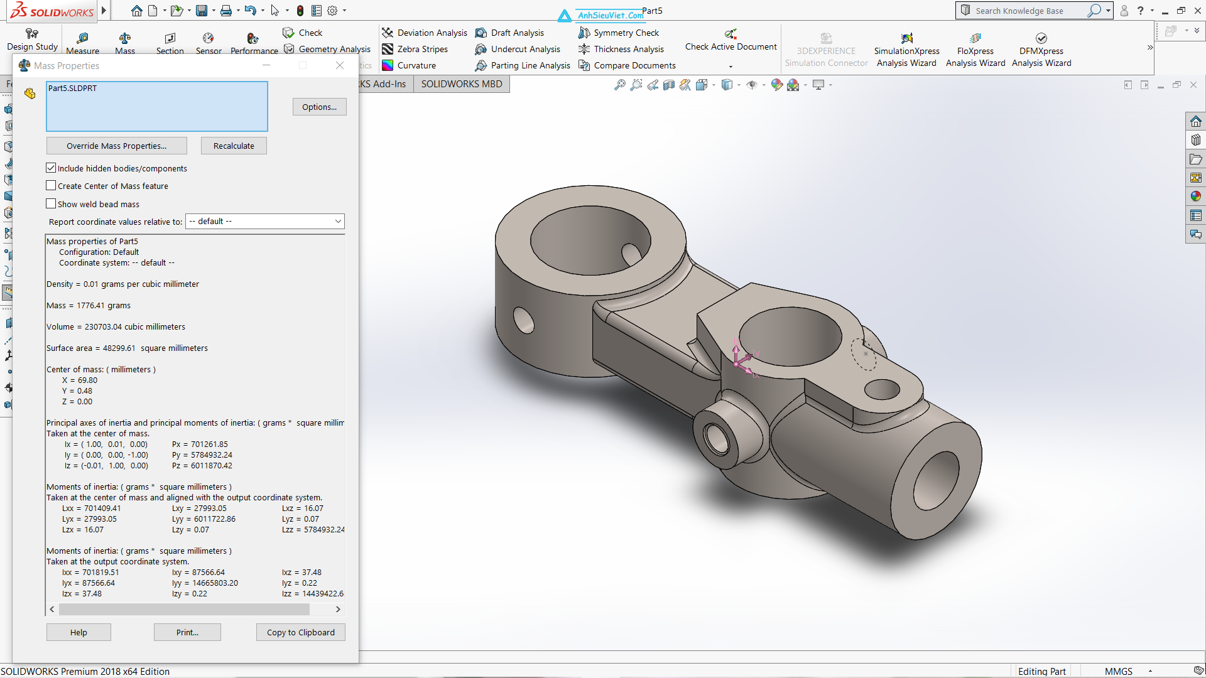Click Zoom to Fit in view toolbar
This screenshot has width=1206, height=678.
pyautogui.click(x=619, y=85)
